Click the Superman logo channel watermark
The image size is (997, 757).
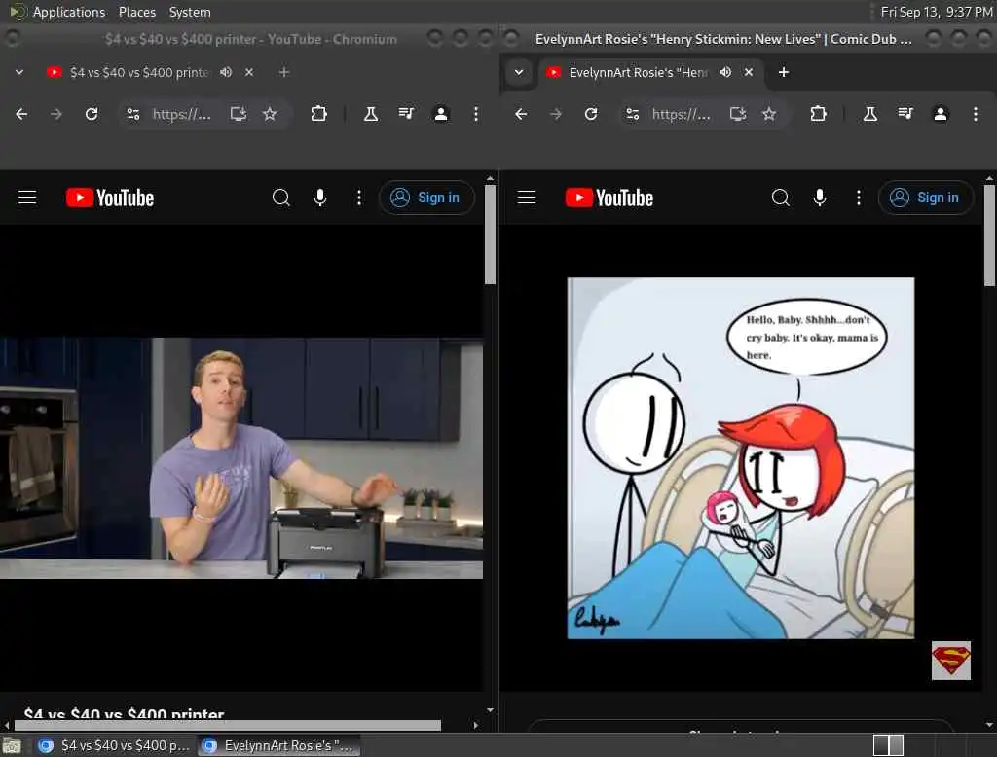950,661
